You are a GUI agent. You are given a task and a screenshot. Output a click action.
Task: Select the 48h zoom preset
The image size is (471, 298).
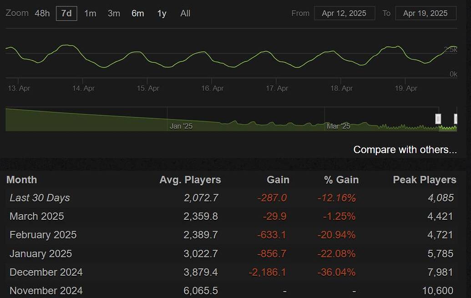tap(42, 13)
